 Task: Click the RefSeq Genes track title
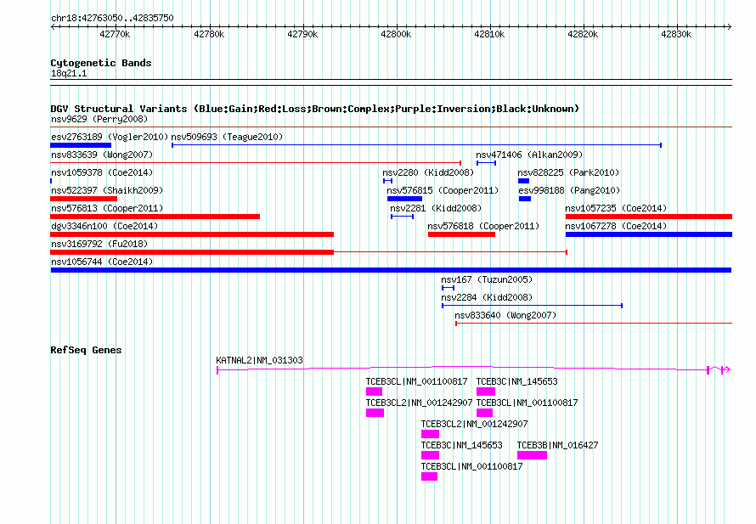pyautogui.click(x=86, y=350)
